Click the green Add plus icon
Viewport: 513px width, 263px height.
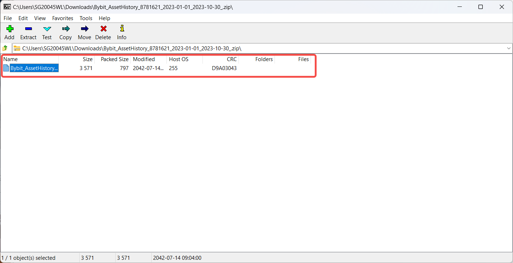(9, 29)
